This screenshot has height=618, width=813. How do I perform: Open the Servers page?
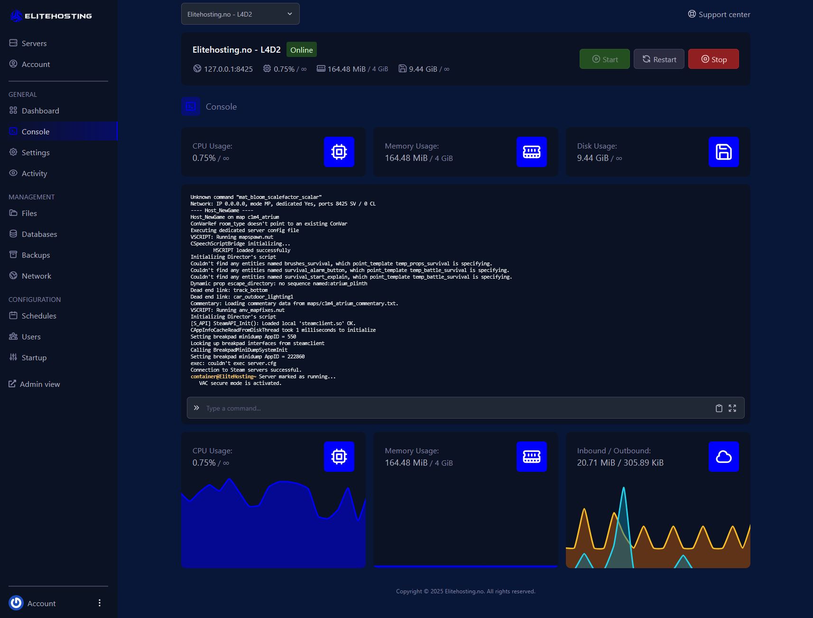pos(34,43)
